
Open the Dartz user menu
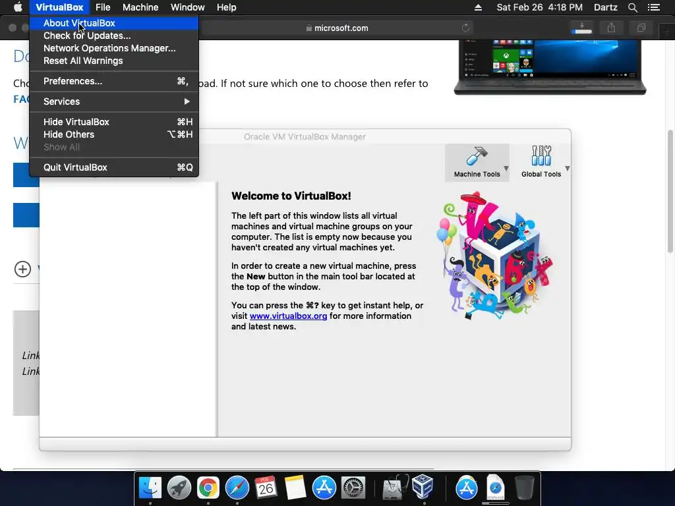click(x=606, y=7)
